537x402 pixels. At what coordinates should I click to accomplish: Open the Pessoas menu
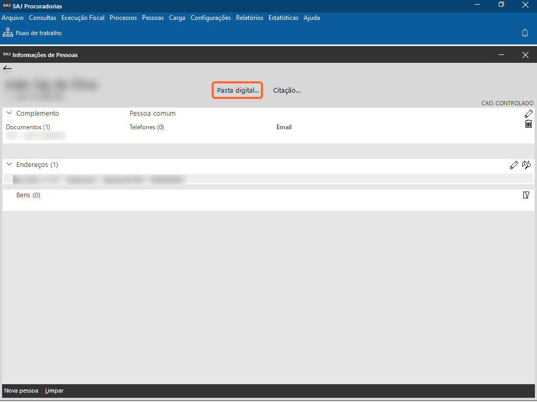click(x=153, y=18)
